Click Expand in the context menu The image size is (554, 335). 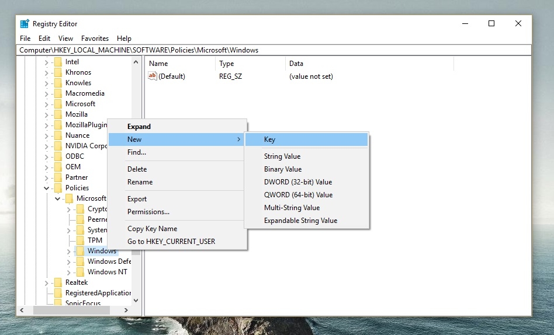[x=176, y=127]
